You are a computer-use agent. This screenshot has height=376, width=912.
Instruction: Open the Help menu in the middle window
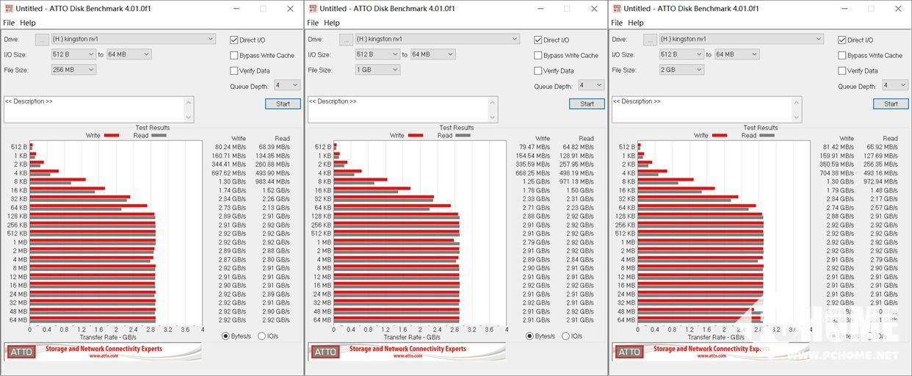[332, 23]
